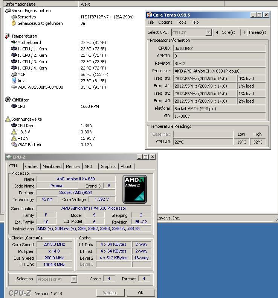Click the icon beside 1. CPU / 4. Kern

(14, 68)
